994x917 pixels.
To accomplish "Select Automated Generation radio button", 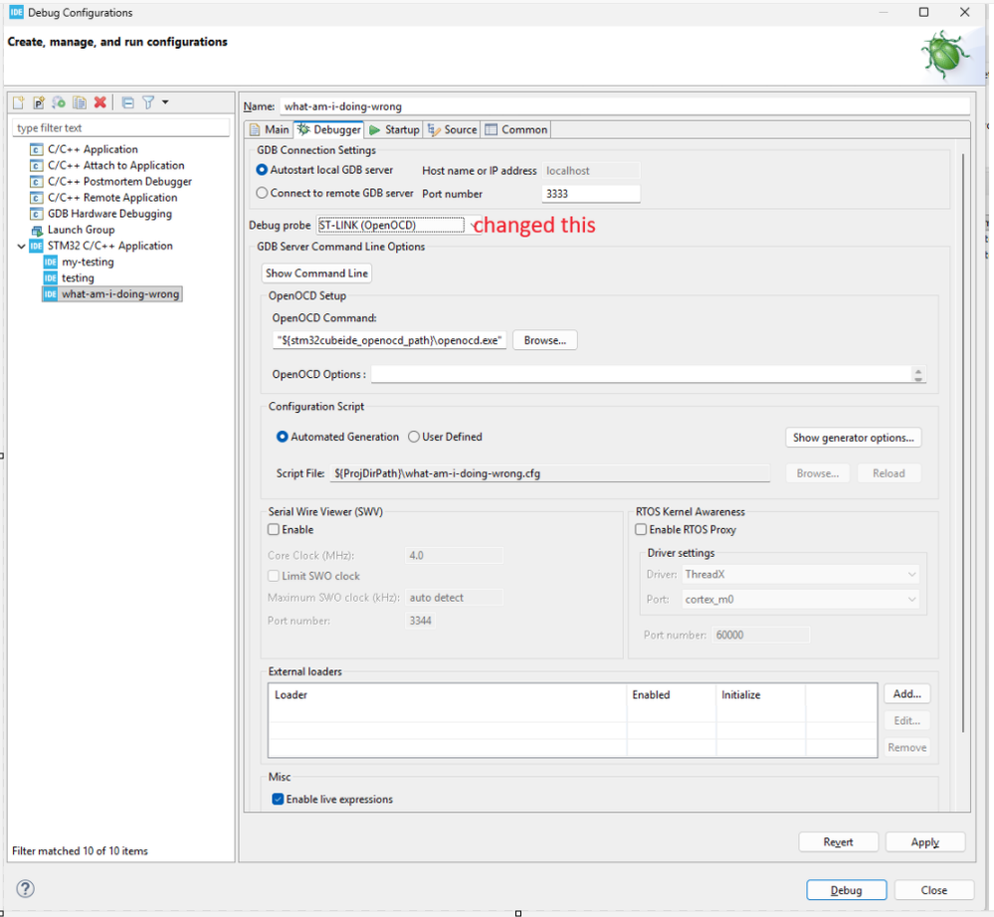I will tap(283, 437).
